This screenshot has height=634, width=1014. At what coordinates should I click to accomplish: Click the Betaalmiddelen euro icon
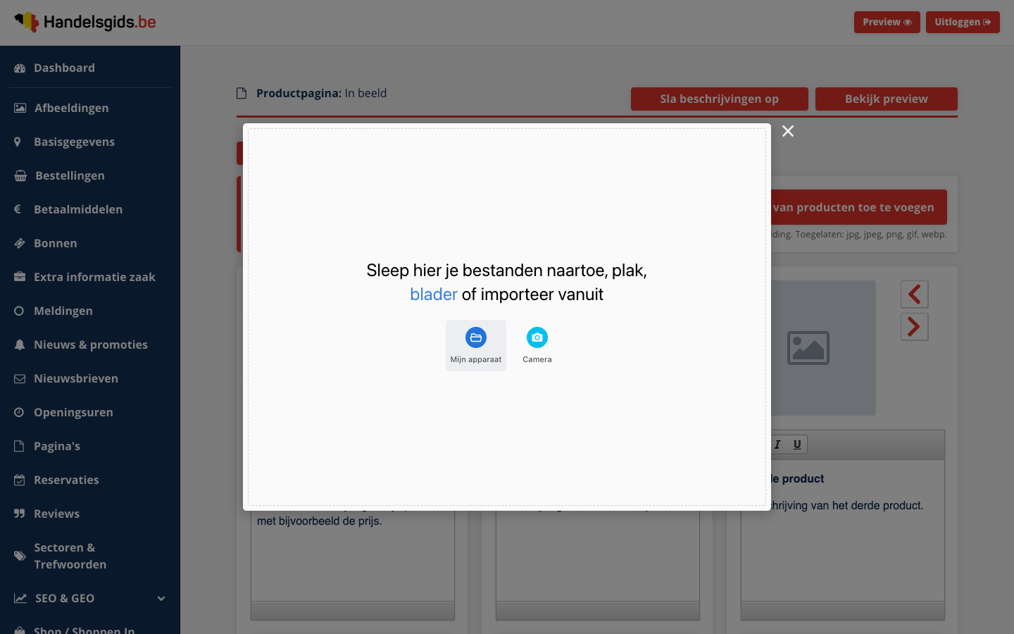pos(18,209)
